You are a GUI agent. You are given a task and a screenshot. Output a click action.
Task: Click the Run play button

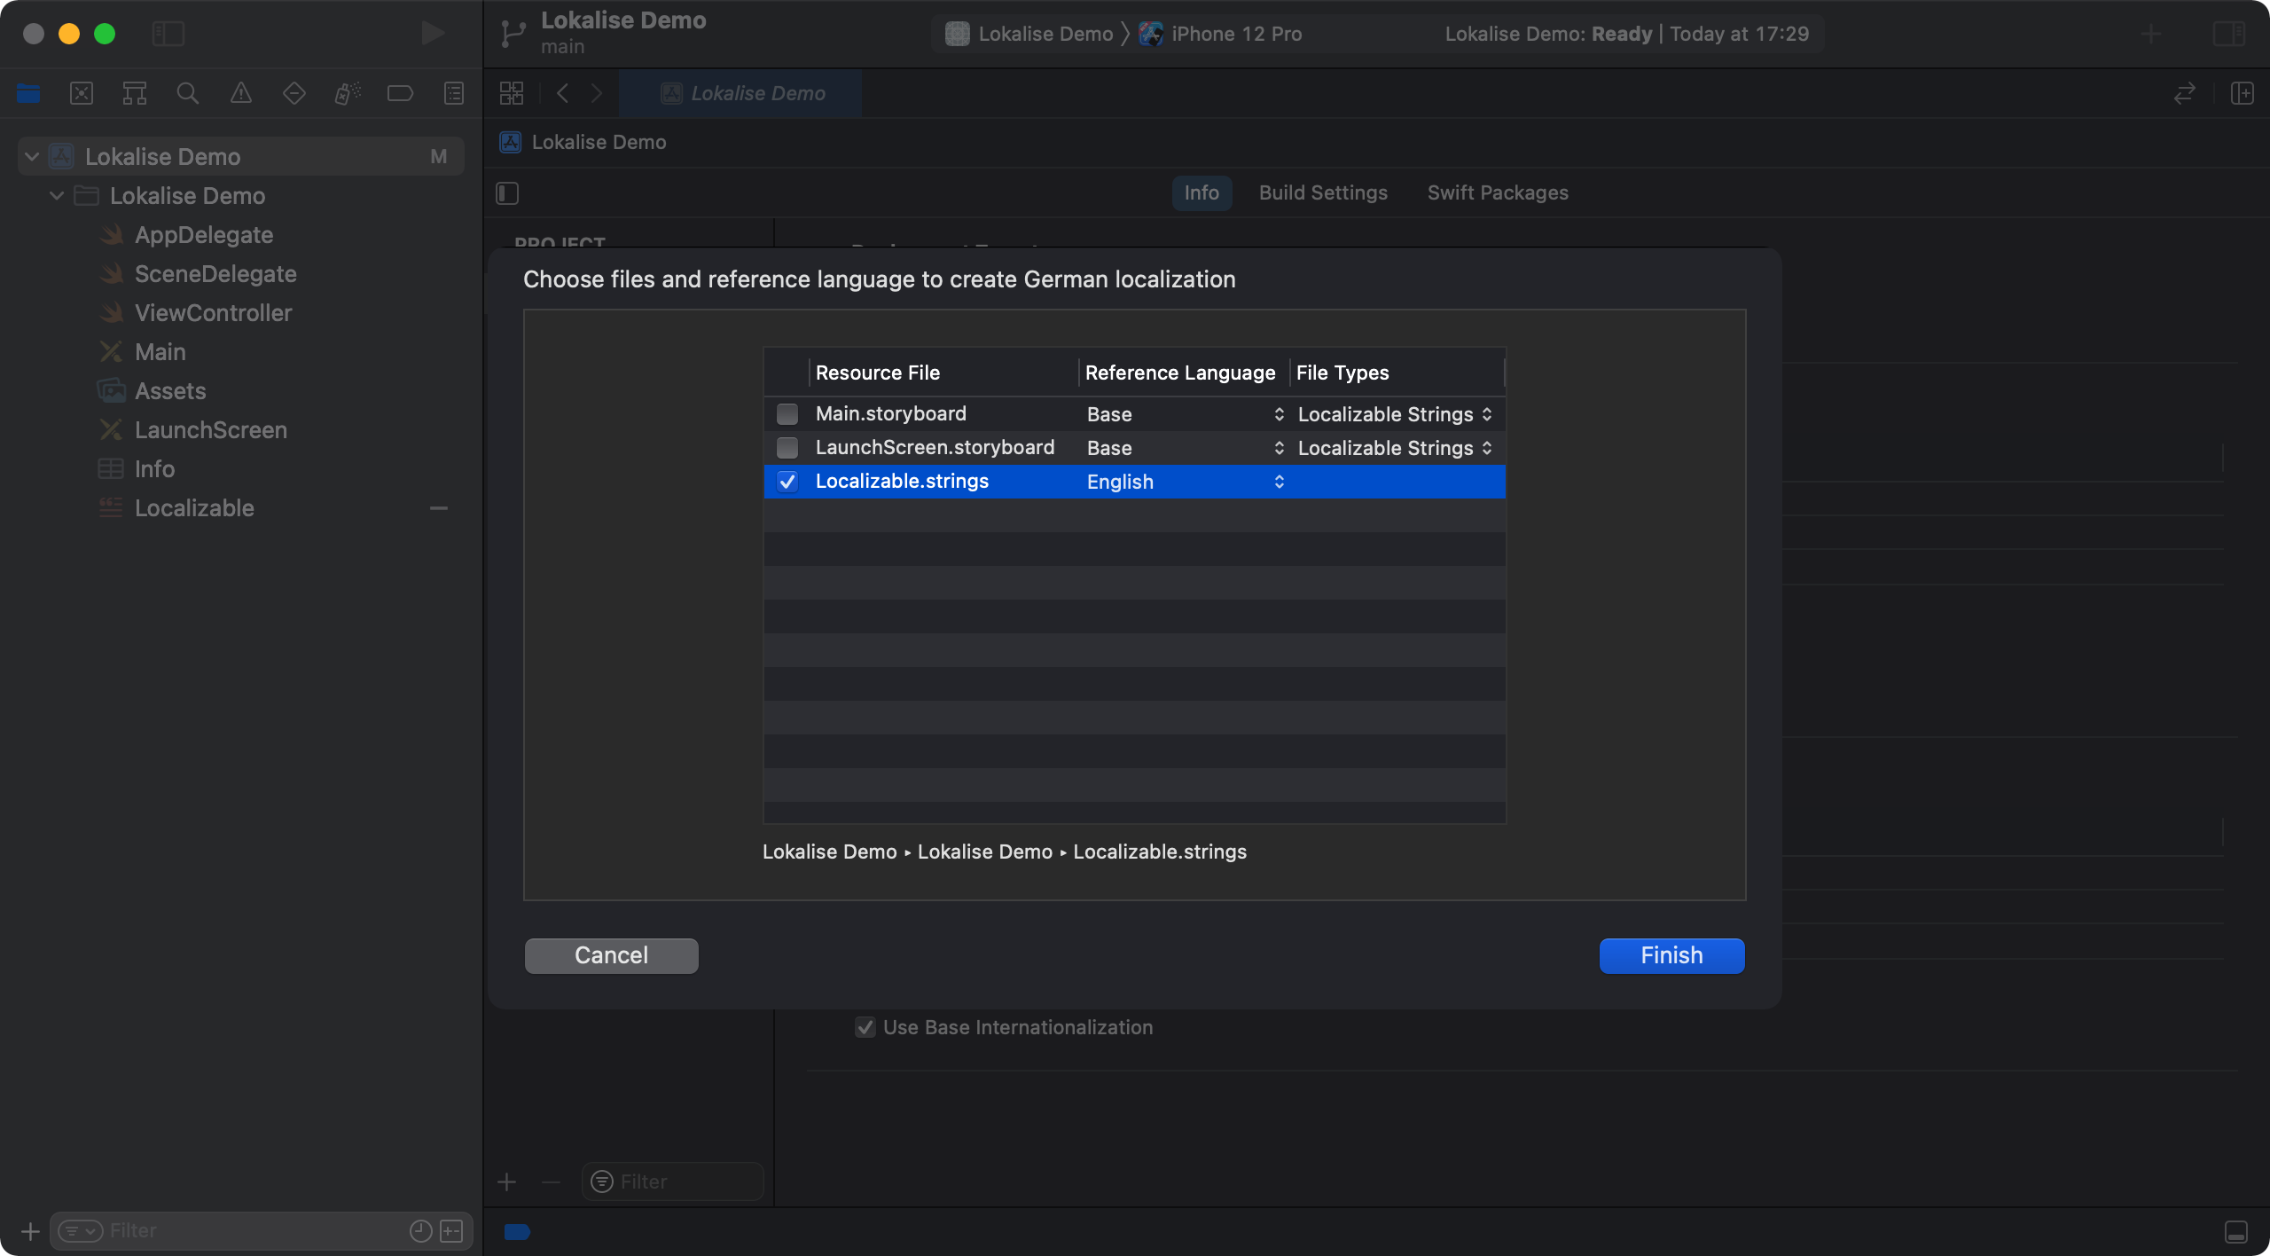click(x=433, y=34)
